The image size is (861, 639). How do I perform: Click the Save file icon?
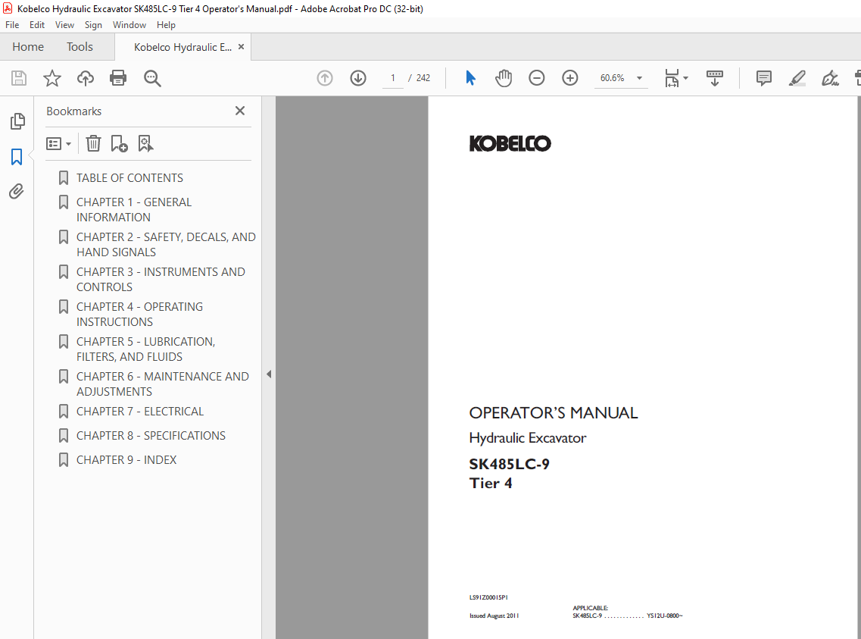[x=19, y=78]
